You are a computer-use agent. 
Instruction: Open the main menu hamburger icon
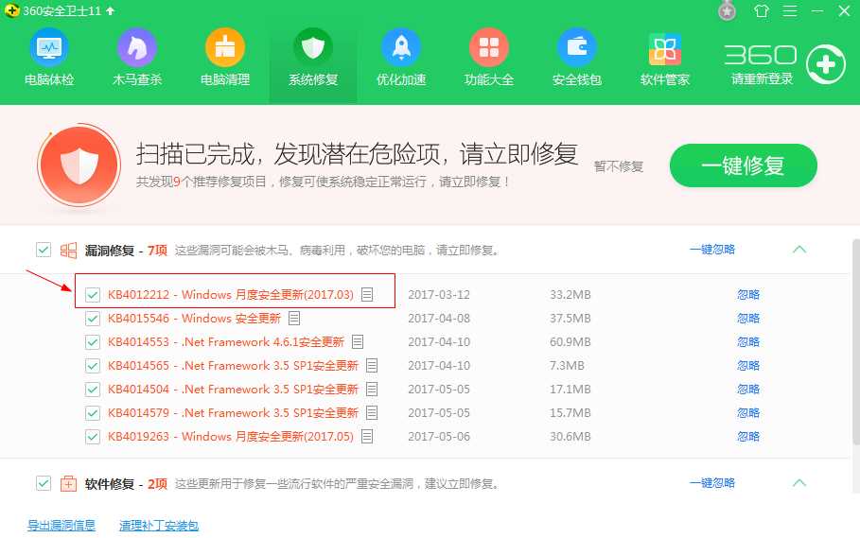click(x=790, y=11)
